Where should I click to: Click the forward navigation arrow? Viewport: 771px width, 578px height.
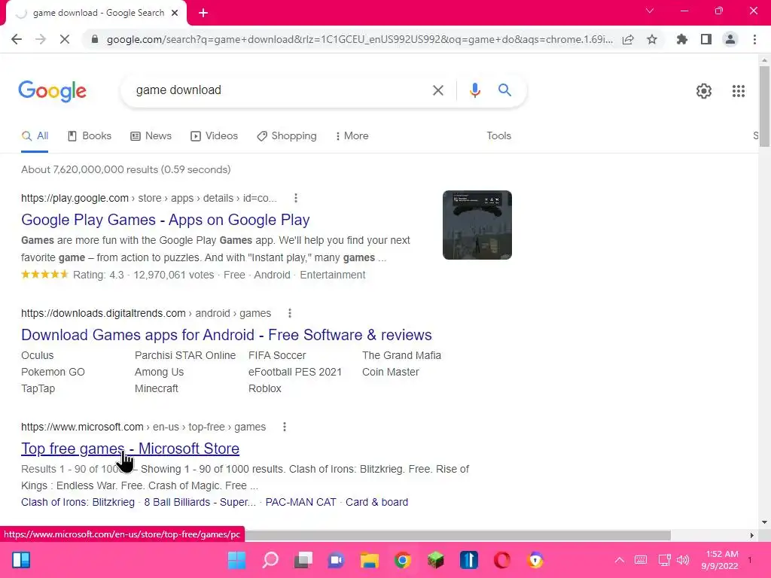tap(41, 39)
